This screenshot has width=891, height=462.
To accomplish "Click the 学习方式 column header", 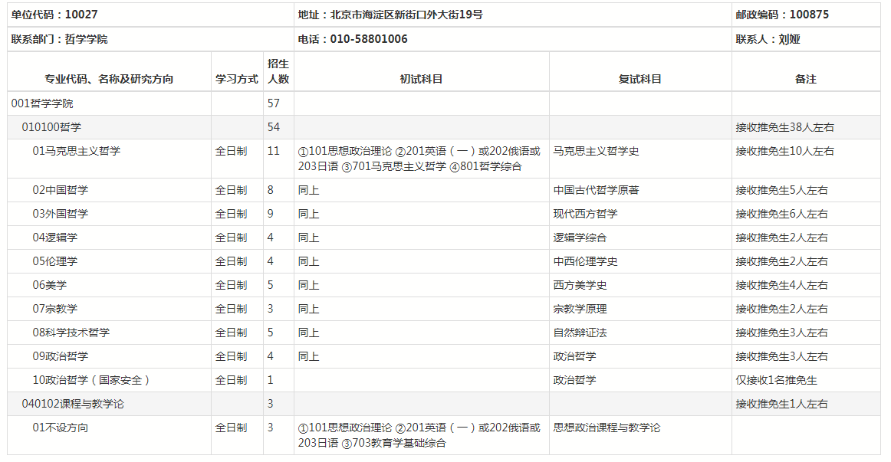I will tap(237, 79).
